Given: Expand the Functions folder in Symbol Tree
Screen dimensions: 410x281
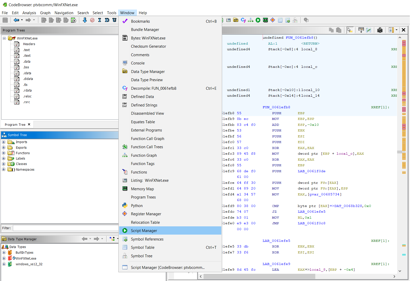Looking at the screenshot, I should 4,153.
